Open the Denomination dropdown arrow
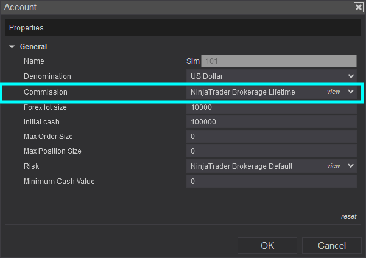Viewport: 366px width, 258px height. click(351, 76)
